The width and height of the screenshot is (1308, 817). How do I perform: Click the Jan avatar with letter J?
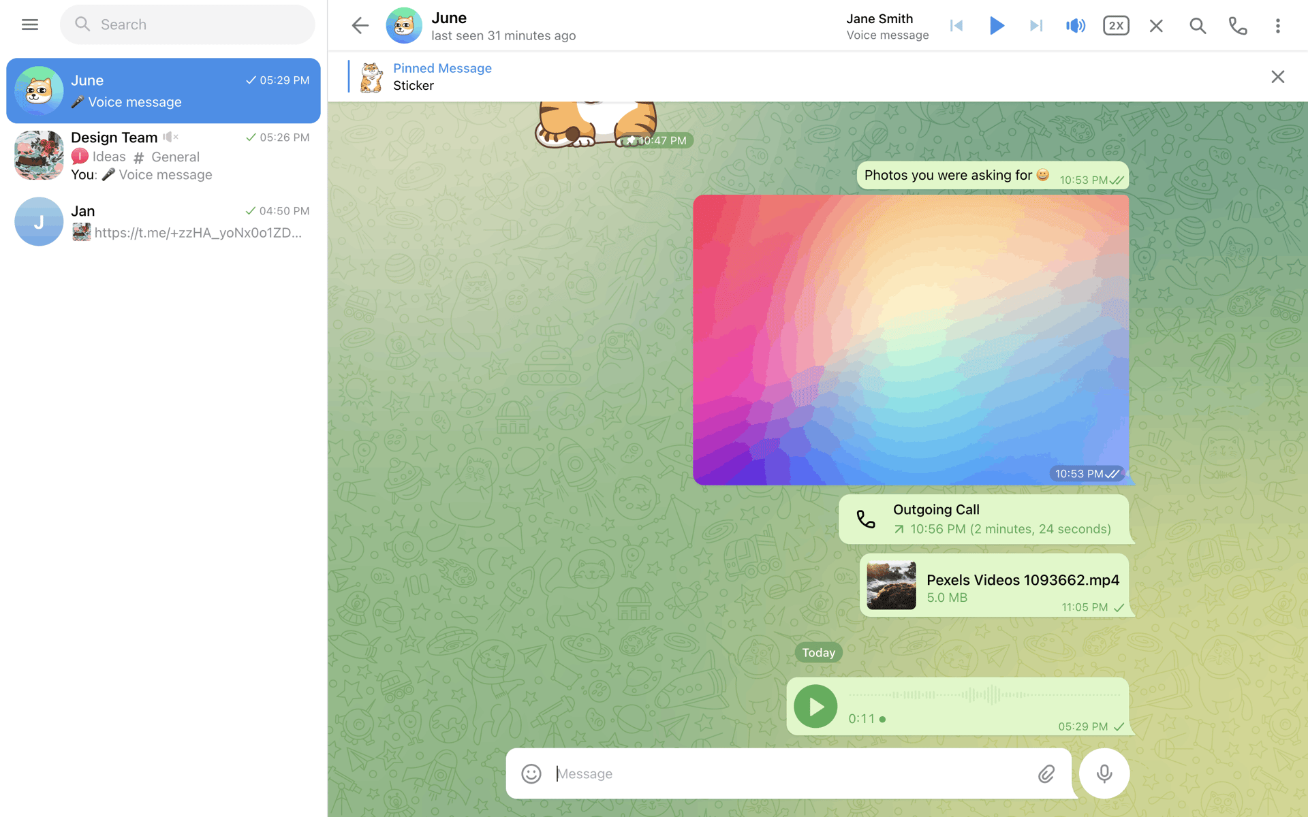click(39, 221)
